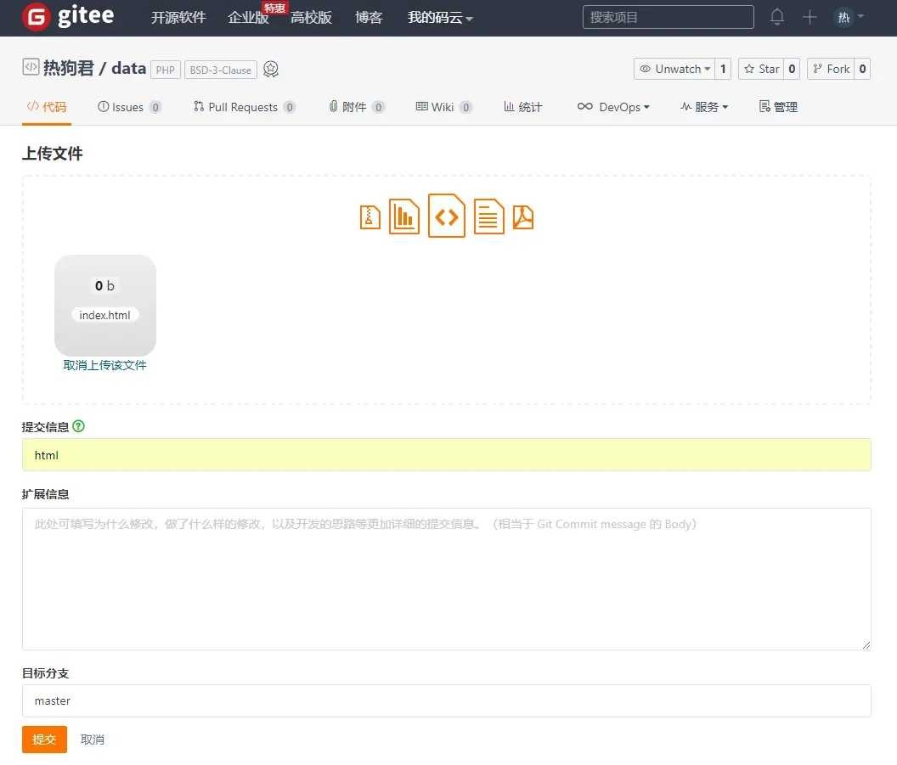Screen dimensions: 897x765
Task: Open 高校版 in top navigation
Action: pyautogui.click(x=311, y=18)
